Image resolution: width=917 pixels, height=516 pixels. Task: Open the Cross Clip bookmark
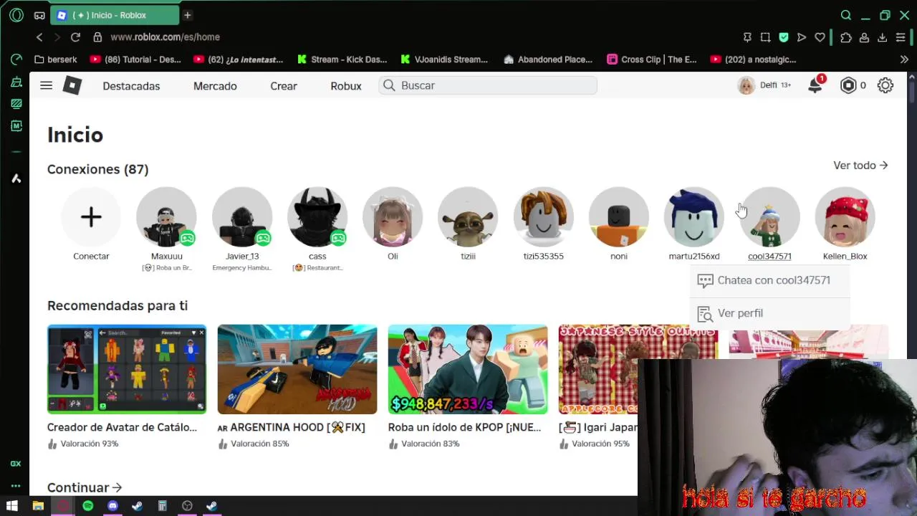(652, 59)
